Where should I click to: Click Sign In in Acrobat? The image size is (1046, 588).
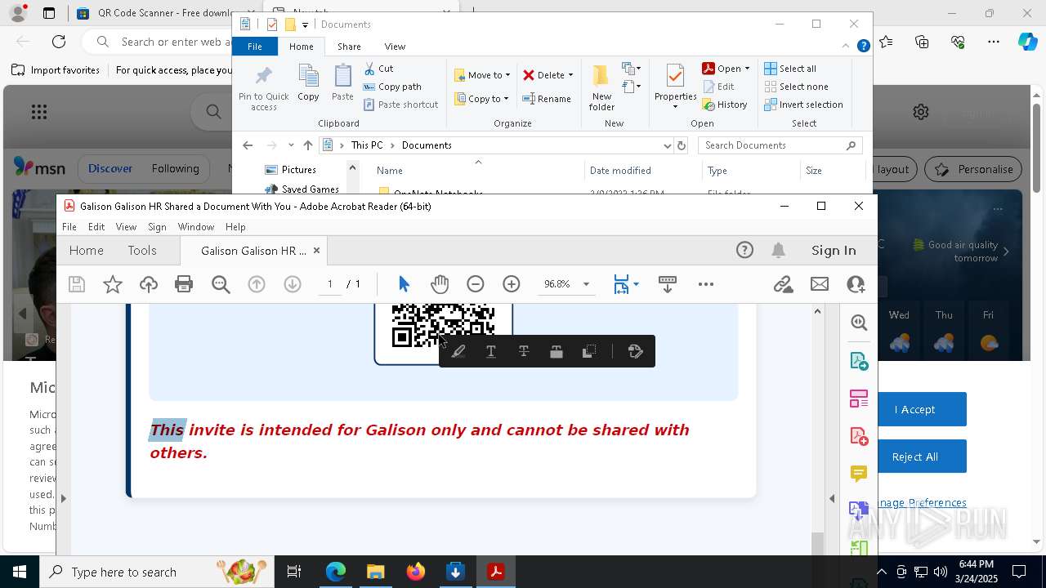834,251
